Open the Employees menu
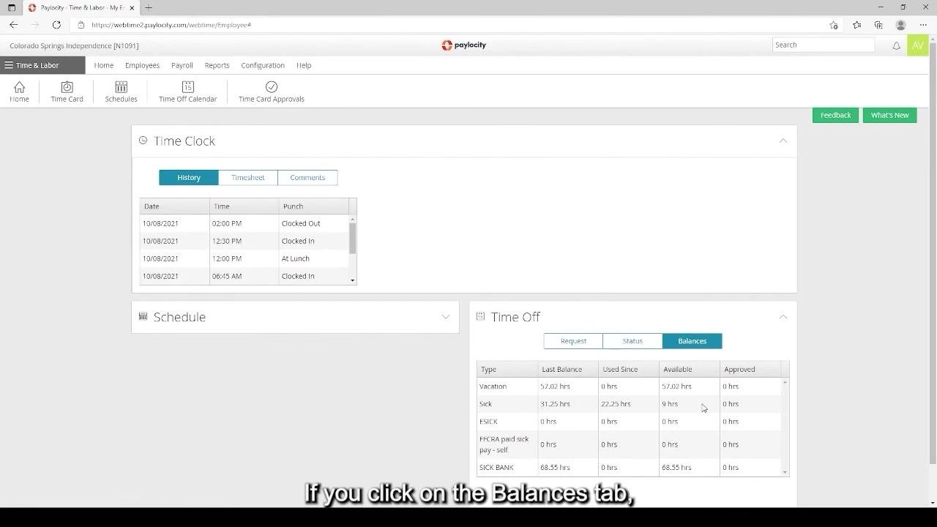This screenshot has width=937, height=527. click(142, 65)
